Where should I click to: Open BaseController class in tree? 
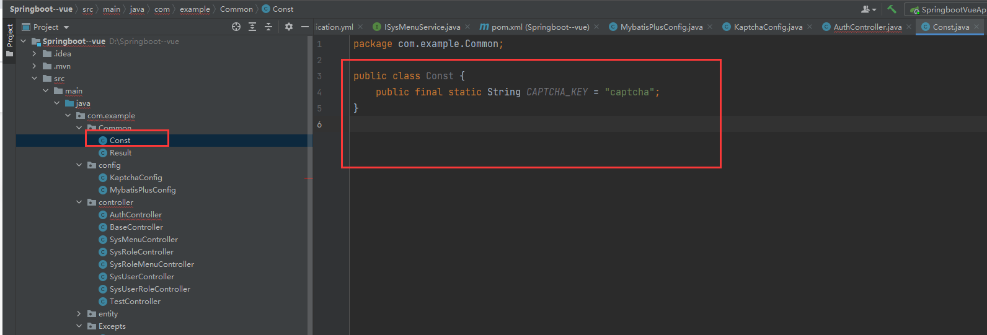[x=136, y=227]
